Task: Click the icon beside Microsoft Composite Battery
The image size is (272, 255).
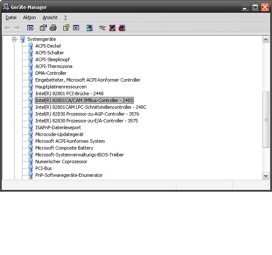Action: point(31,148)
